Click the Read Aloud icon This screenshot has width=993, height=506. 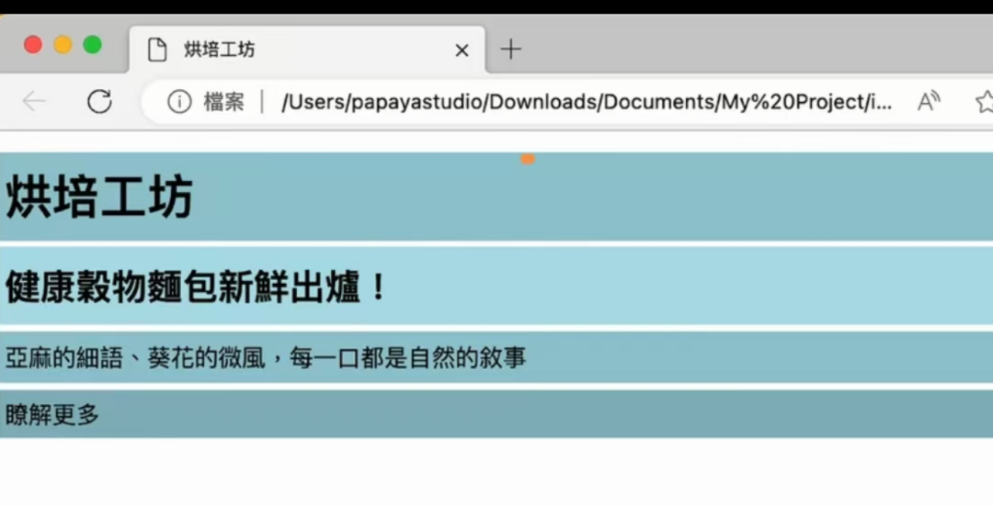[x=929, y=101]
